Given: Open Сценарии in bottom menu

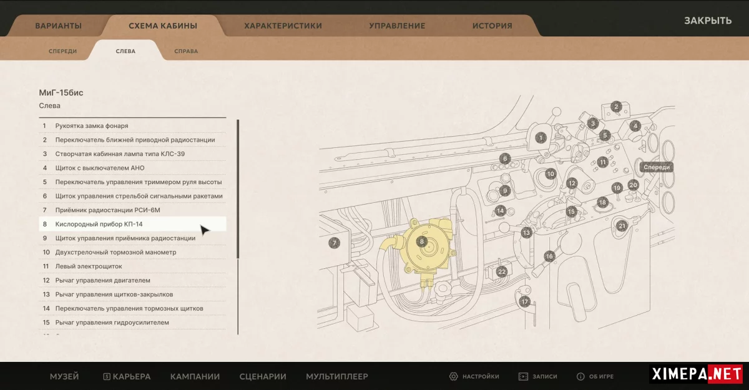Looking at the screenshot, I should click(263, 376).
